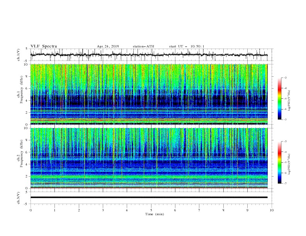Click the "-3" tick on ch.1 color bar
The width and height of the screenshot is (306, 236).
[285, 78]
